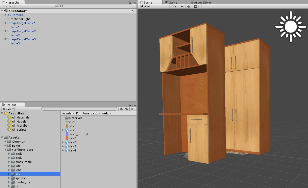
Task: Switch to the Game tab
Action: (x=173, y=3)
